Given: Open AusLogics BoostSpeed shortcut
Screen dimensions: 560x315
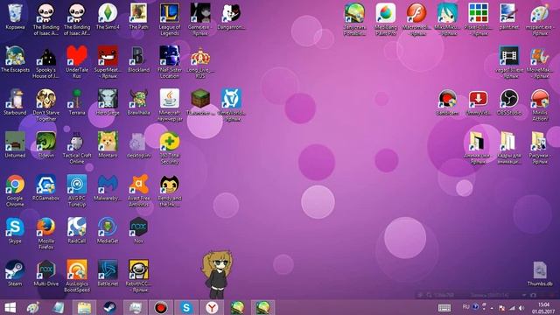Looking at the screenshot, I should [x=77, y=276].
